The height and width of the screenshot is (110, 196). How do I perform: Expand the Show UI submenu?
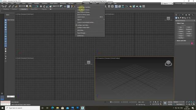point(90,20)
